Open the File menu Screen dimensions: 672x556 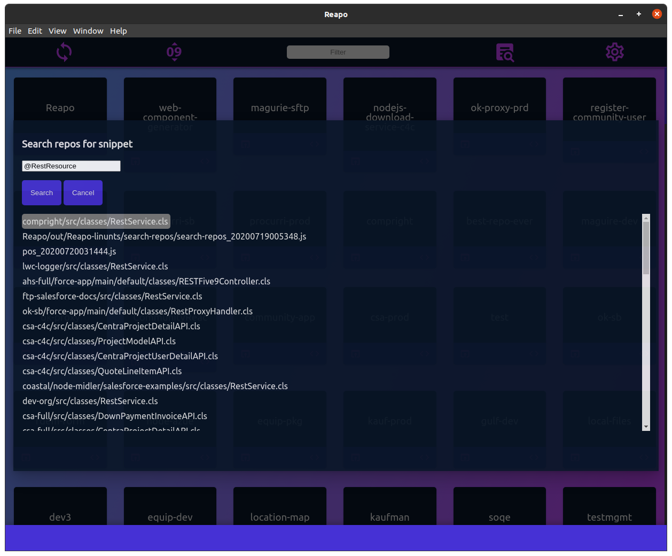click(15, 31)
